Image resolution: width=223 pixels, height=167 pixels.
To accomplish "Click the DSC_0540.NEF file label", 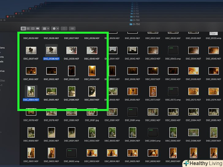I will click(x=92, y=59).
